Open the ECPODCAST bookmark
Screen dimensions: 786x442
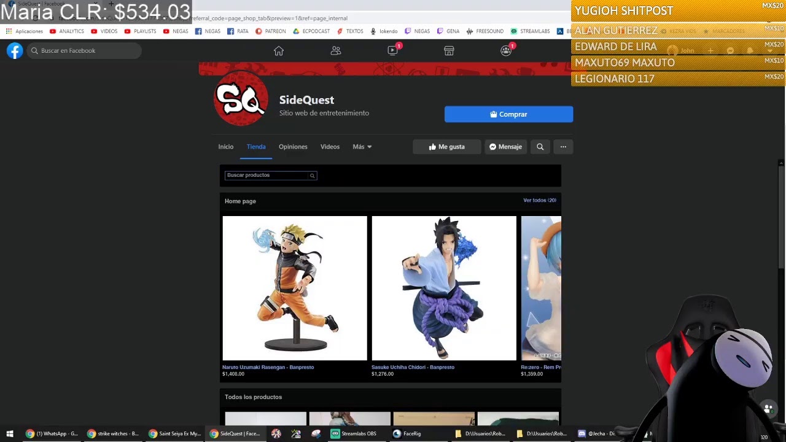311,31
